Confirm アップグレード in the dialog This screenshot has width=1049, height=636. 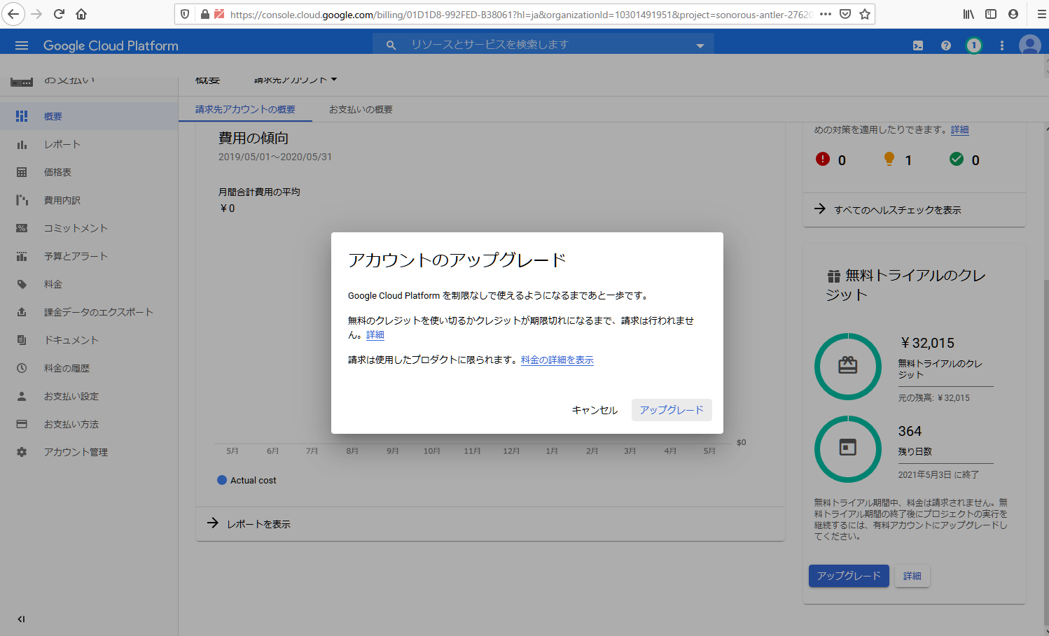[x=672, y=410]
